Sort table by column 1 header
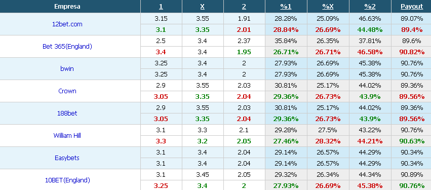Image resolution: width=431 pixels, height=190 pixels. pyautogui.click(x=161, y=7)
